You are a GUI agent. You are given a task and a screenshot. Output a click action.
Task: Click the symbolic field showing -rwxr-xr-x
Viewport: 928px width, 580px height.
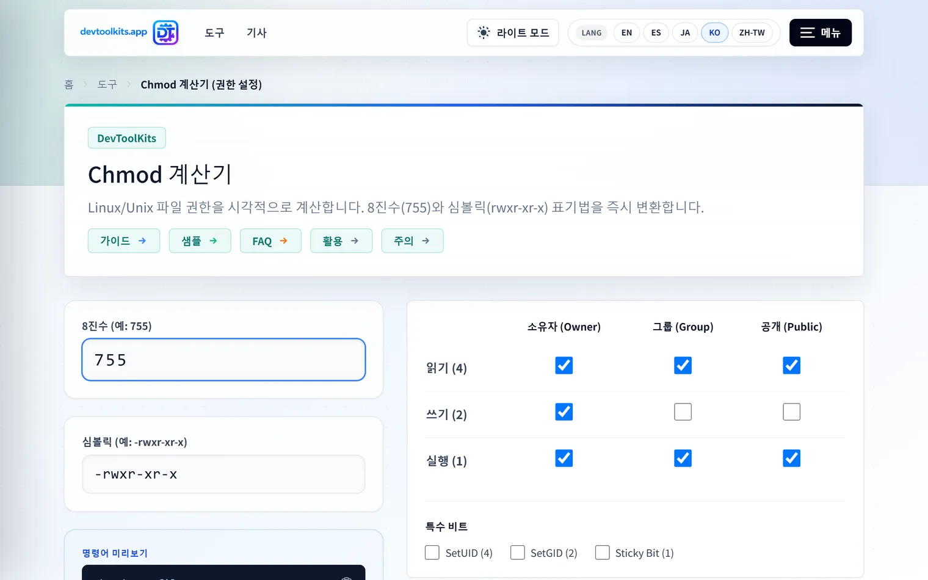tap(223, 474)
